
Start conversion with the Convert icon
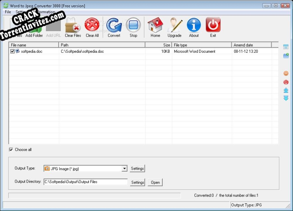[114, 26]
